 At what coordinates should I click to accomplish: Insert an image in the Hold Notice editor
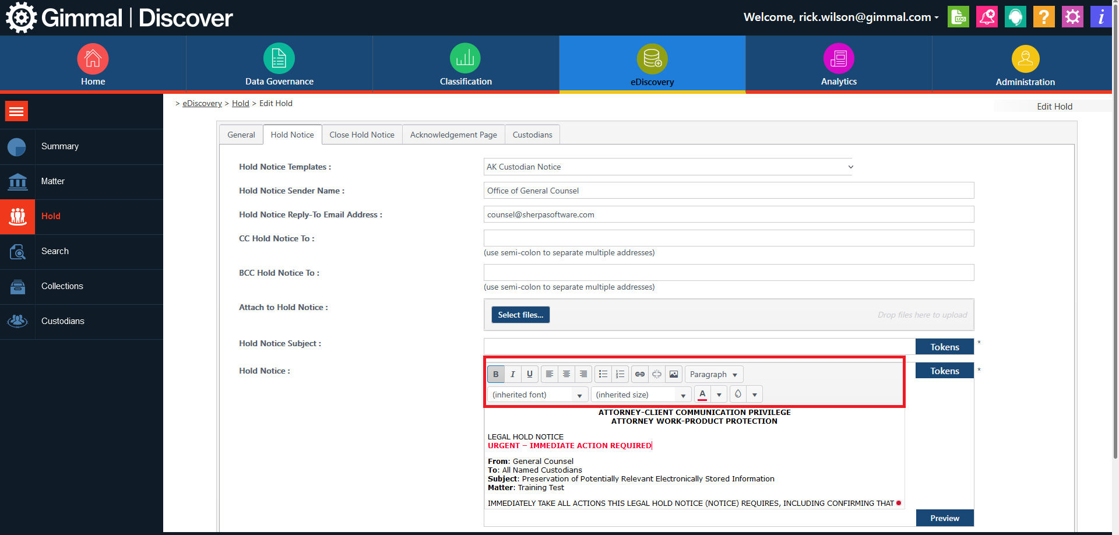click(x=673, y=374)
